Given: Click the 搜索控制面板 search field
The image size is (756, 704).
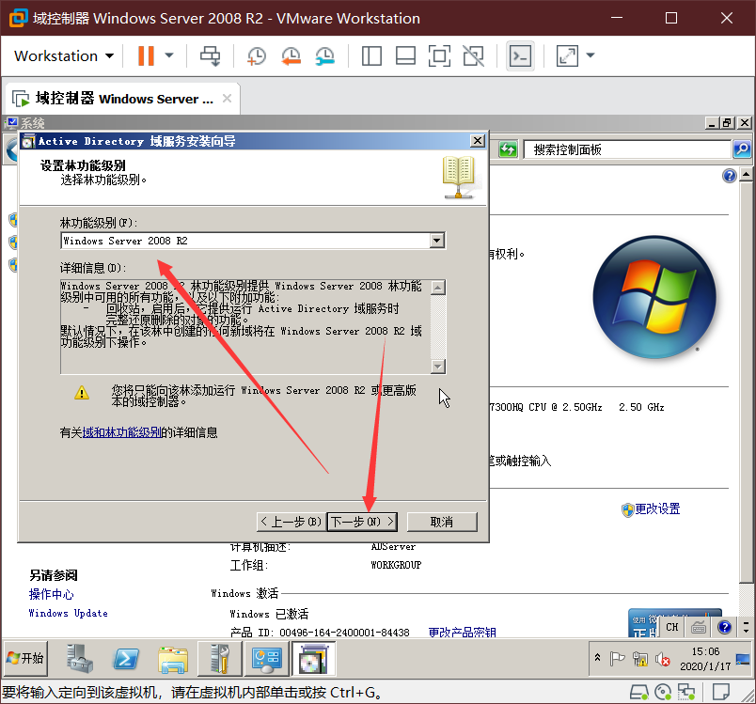Looking at the screenshot, I should 627,149.
